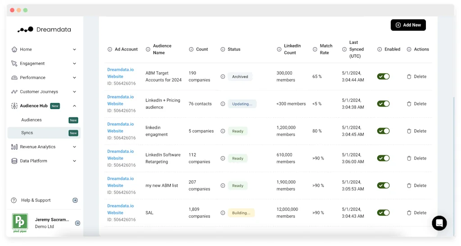Toggle off LinkedIn + Pricing audience sync

pyautogui.click(x=384, y=104)
